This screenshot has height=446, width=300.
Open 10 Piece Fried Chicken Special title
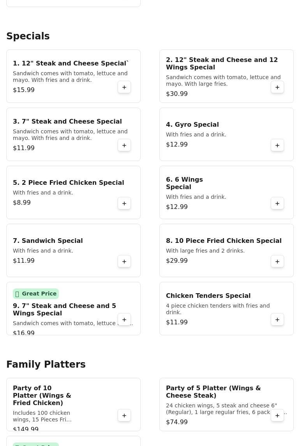click(223, 241)
